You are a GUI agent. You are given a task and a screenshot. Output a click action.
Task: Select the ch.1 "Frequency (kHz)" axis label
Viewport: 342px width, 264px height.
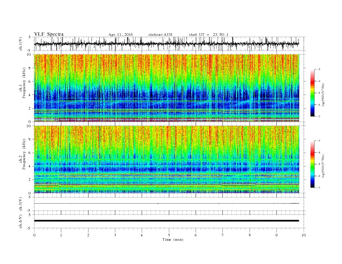[x=24, y=83]
